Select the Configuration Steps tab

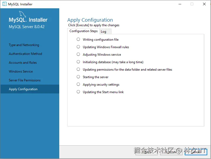coord(83,31)
